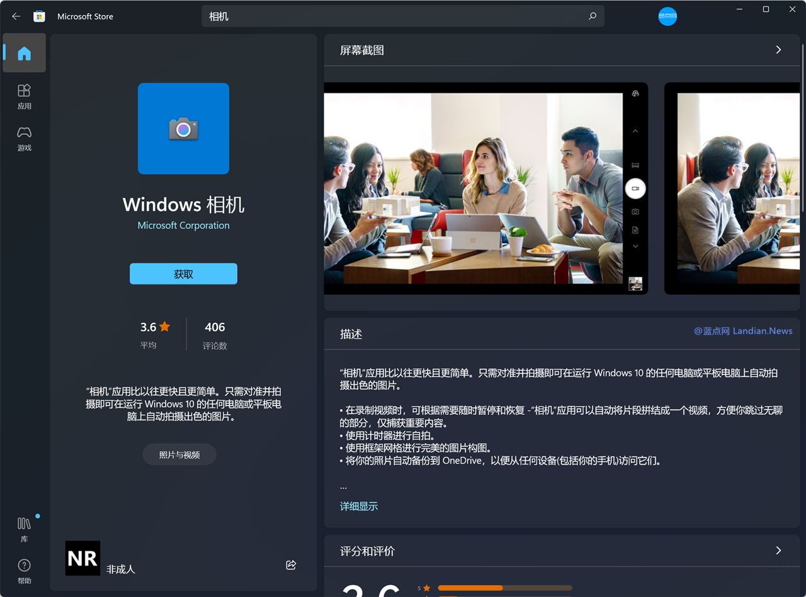Go back with the arrow icon
The width and height of the screenshot is (806, 597).
pos(16,16)
